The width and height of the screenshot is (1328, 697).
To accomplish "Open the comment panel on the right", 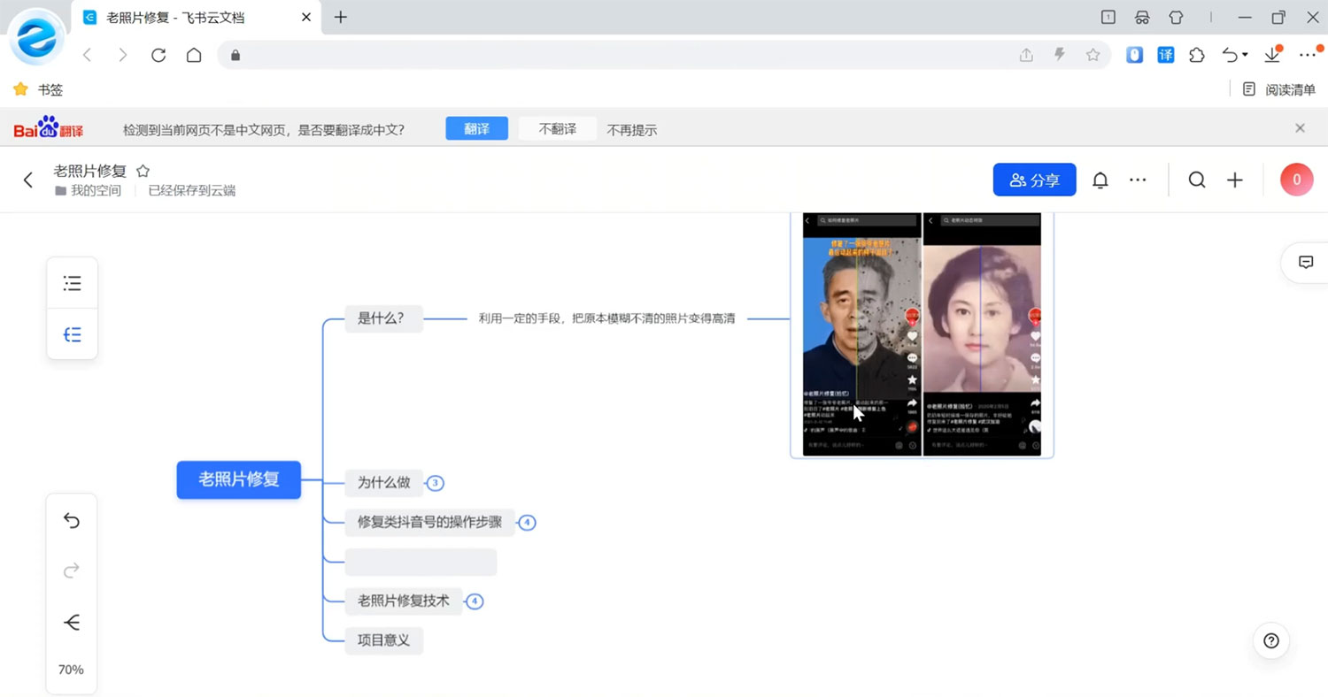I will click(x=1307, y=262).
